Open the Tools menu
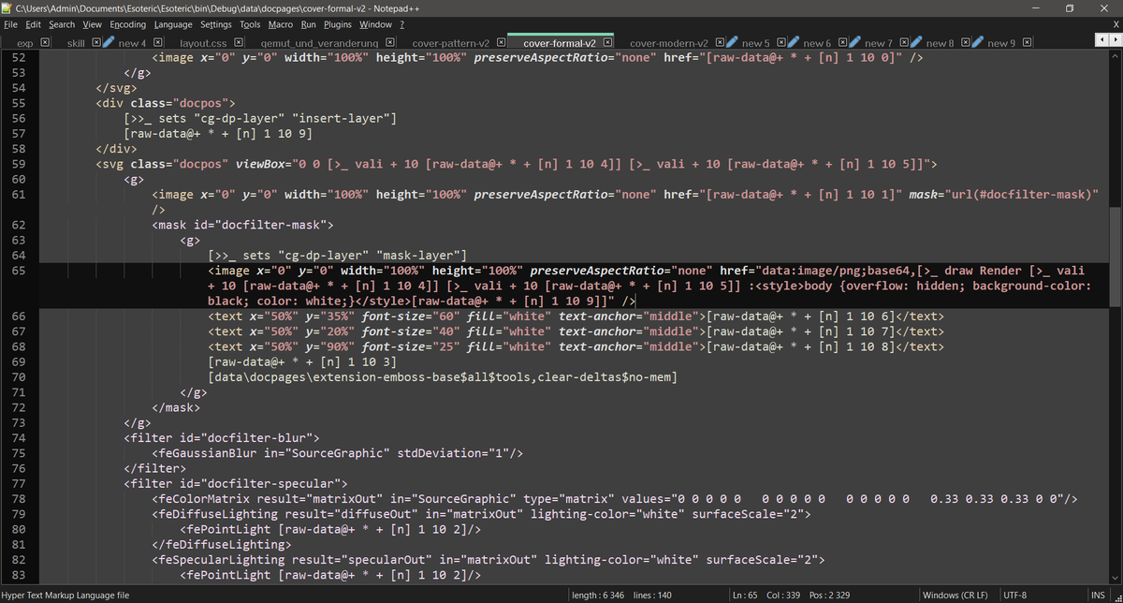The width and height of the screenshot is (1123, 603). [250, 24]
